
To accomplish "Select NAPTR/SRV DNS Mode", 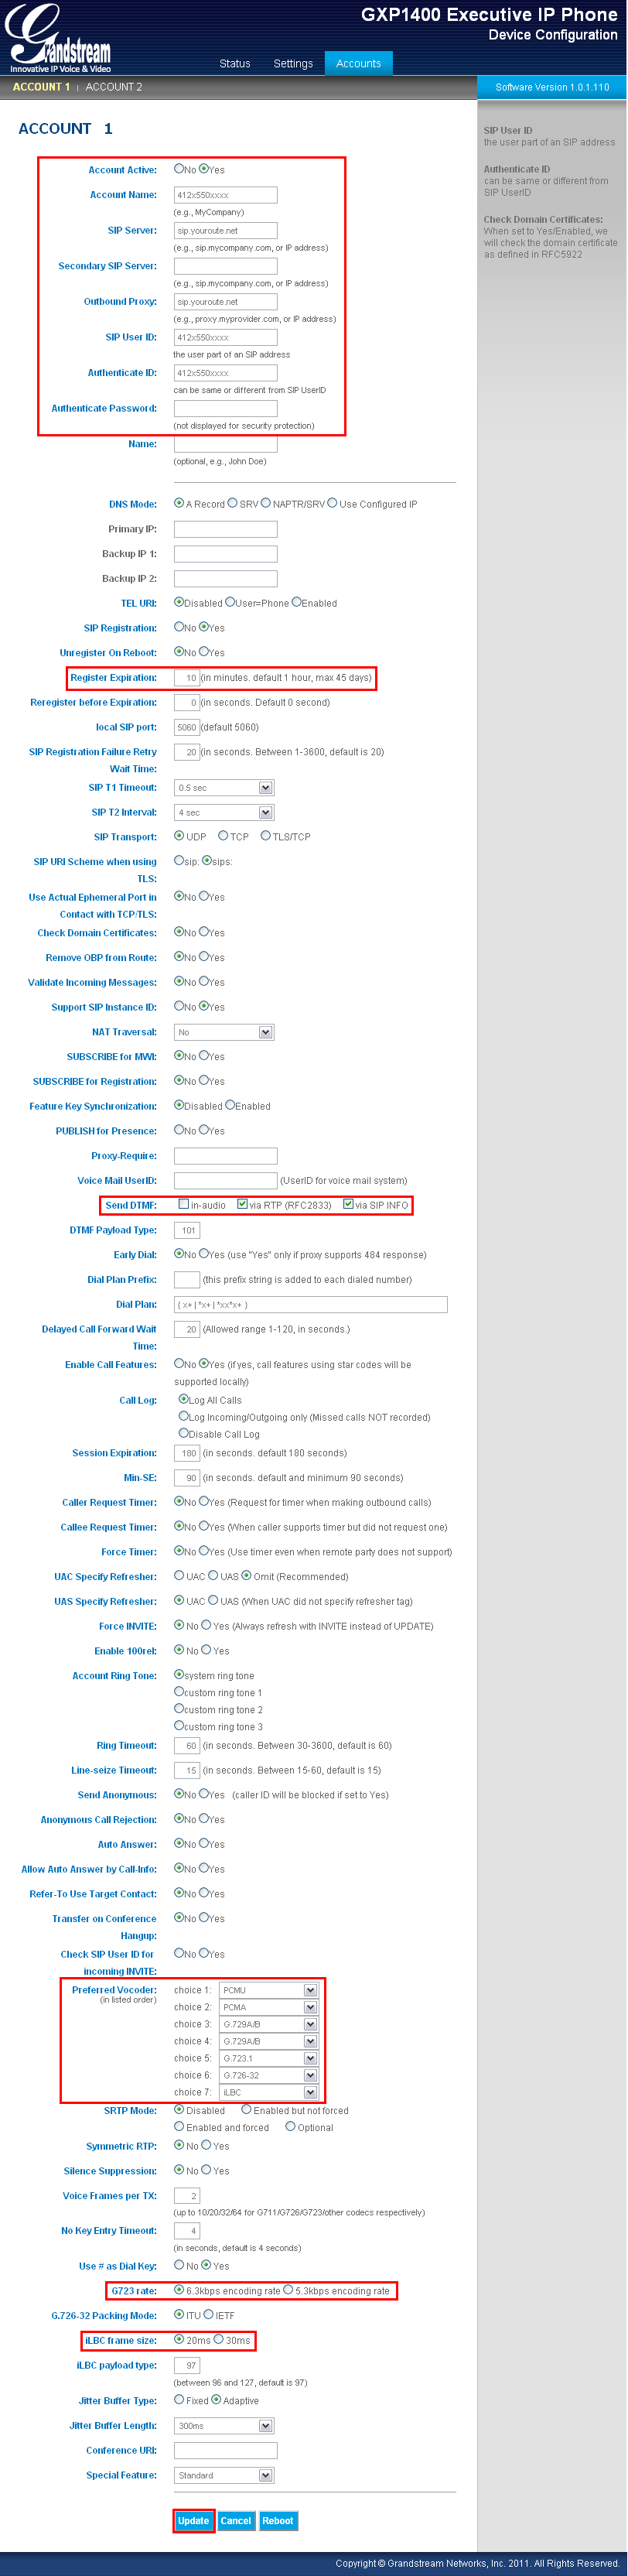I will tap(266, 503).
